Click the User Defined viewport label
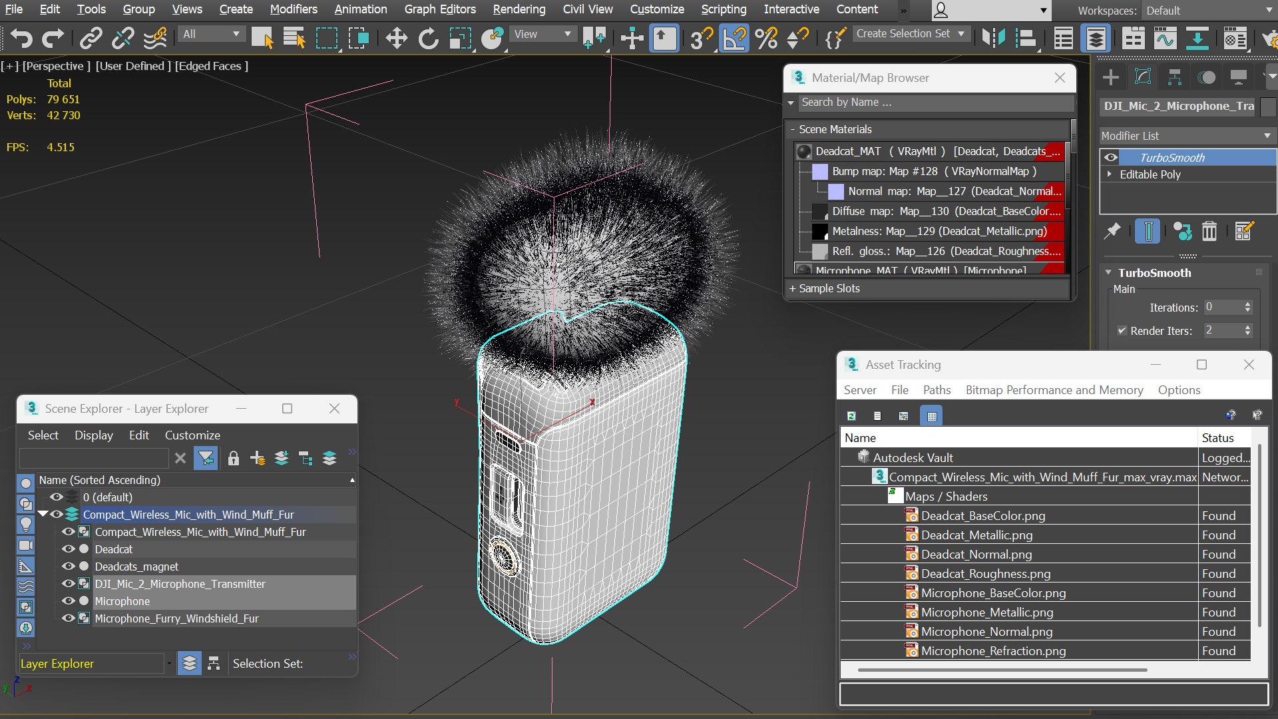The image size is (1278, 719). pyautogui.click(x=133, y=66)
